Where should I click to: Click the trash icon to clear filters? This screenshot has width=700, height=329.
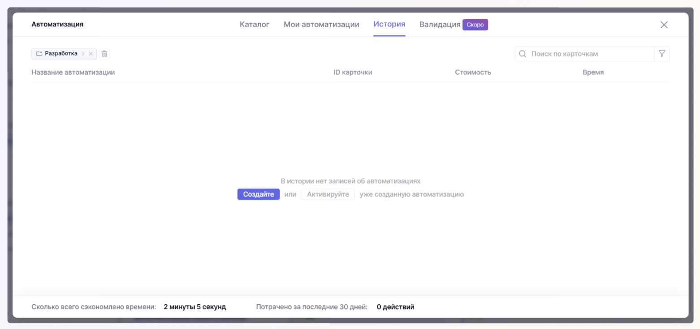pos(104,54)
